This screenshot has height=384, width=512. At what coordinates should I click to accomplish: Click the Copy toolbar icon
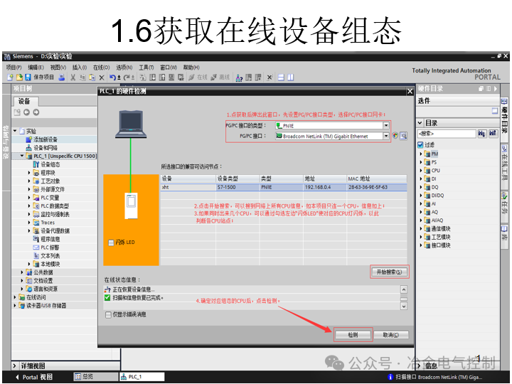[x=83, y=78]
